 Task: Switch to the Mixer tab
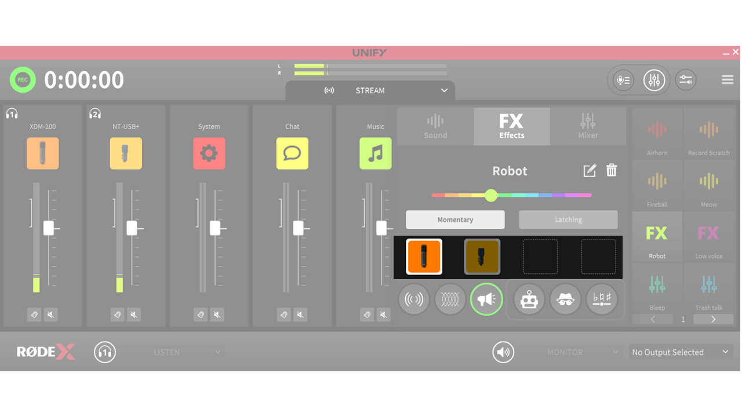588,126
